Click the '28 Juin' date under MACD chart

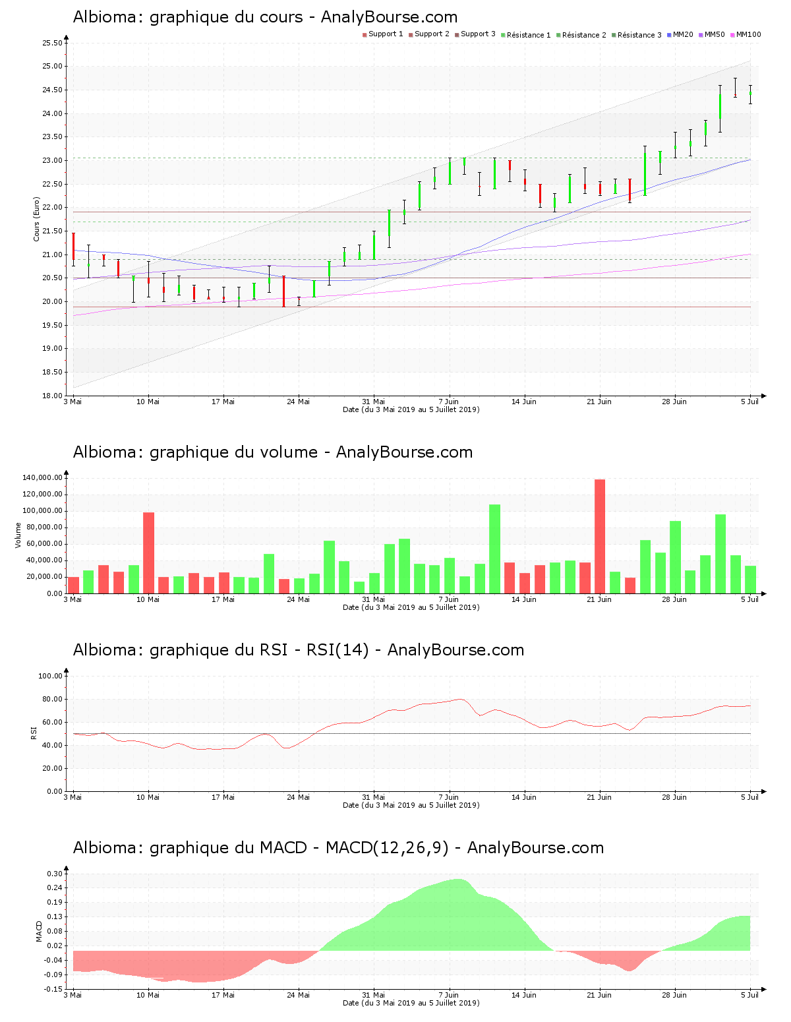674,995
